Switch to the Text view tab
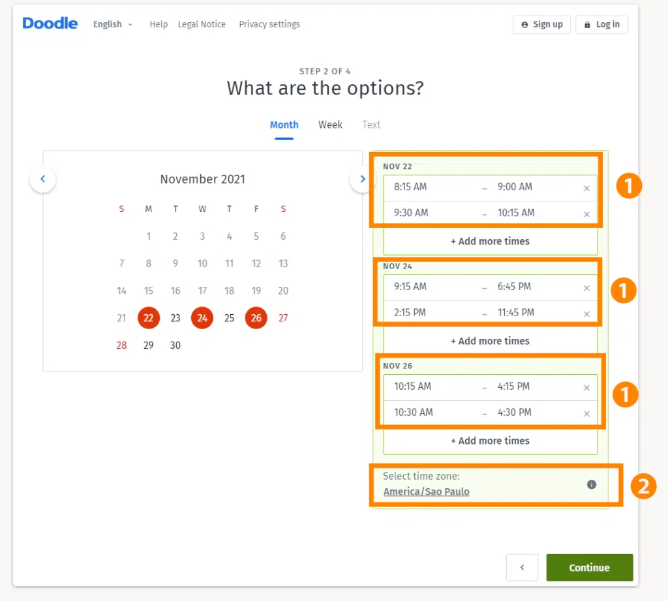 [x=371, y=125]
